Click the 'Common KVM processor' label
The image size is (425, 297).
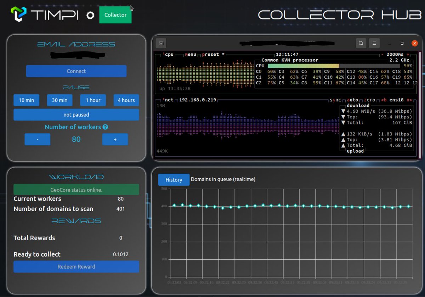click(290, 60)
